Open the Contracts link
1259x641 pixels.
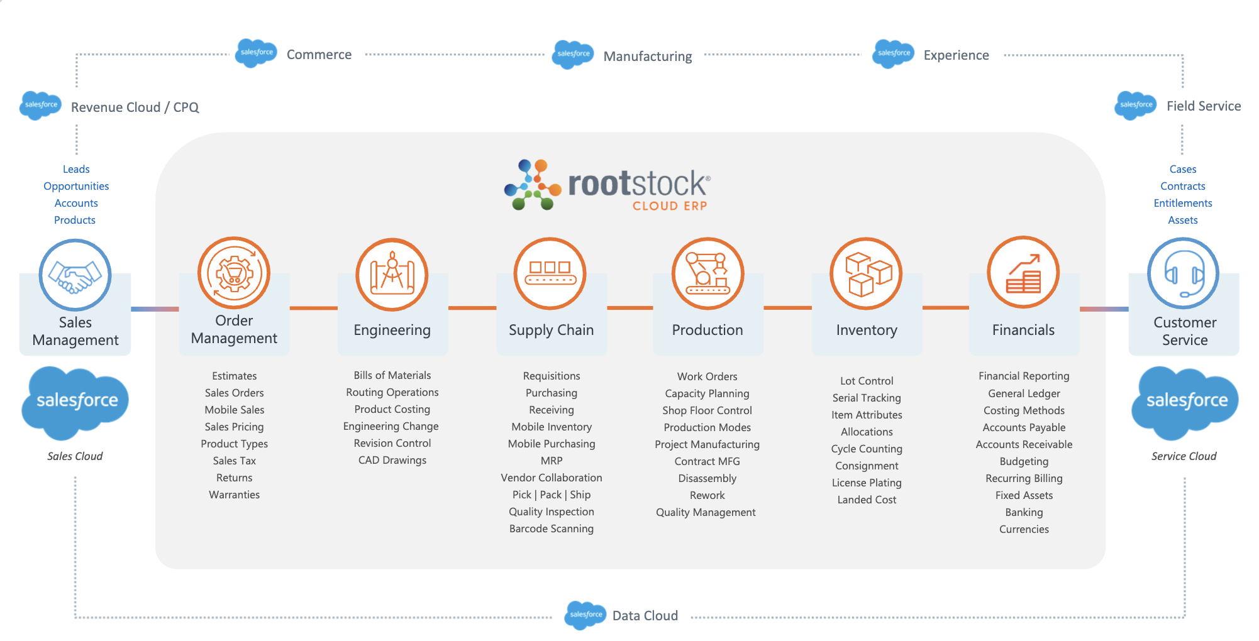pyautogui.click(x=1183, y=186)
